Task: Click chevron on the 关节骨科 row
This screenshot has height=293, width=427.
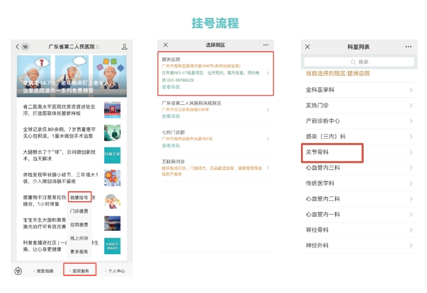Action: tap(411, 152)
